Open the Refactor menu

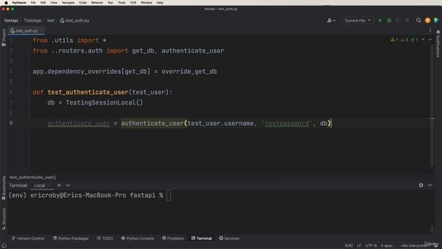click(97, 3)
